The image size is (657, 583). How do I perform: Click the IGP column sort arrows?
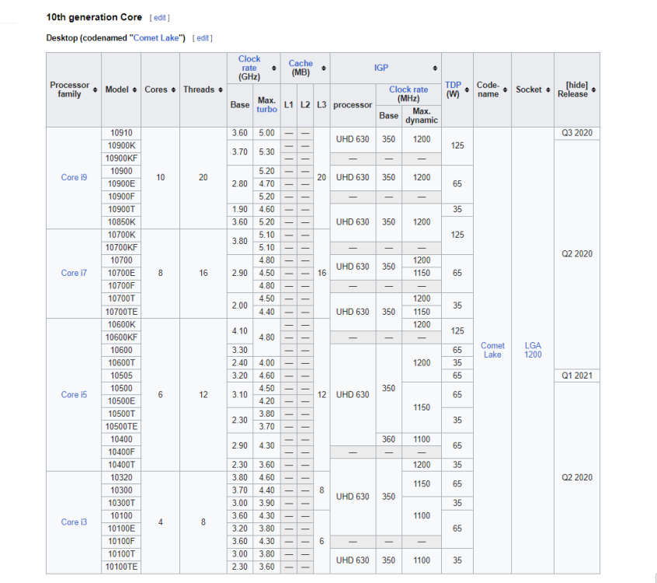[x=435, y=68]
